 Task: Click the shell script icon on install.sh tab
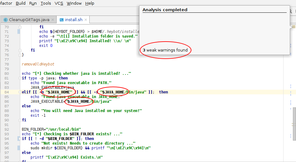pyautogui.click(x=62, y=20)
